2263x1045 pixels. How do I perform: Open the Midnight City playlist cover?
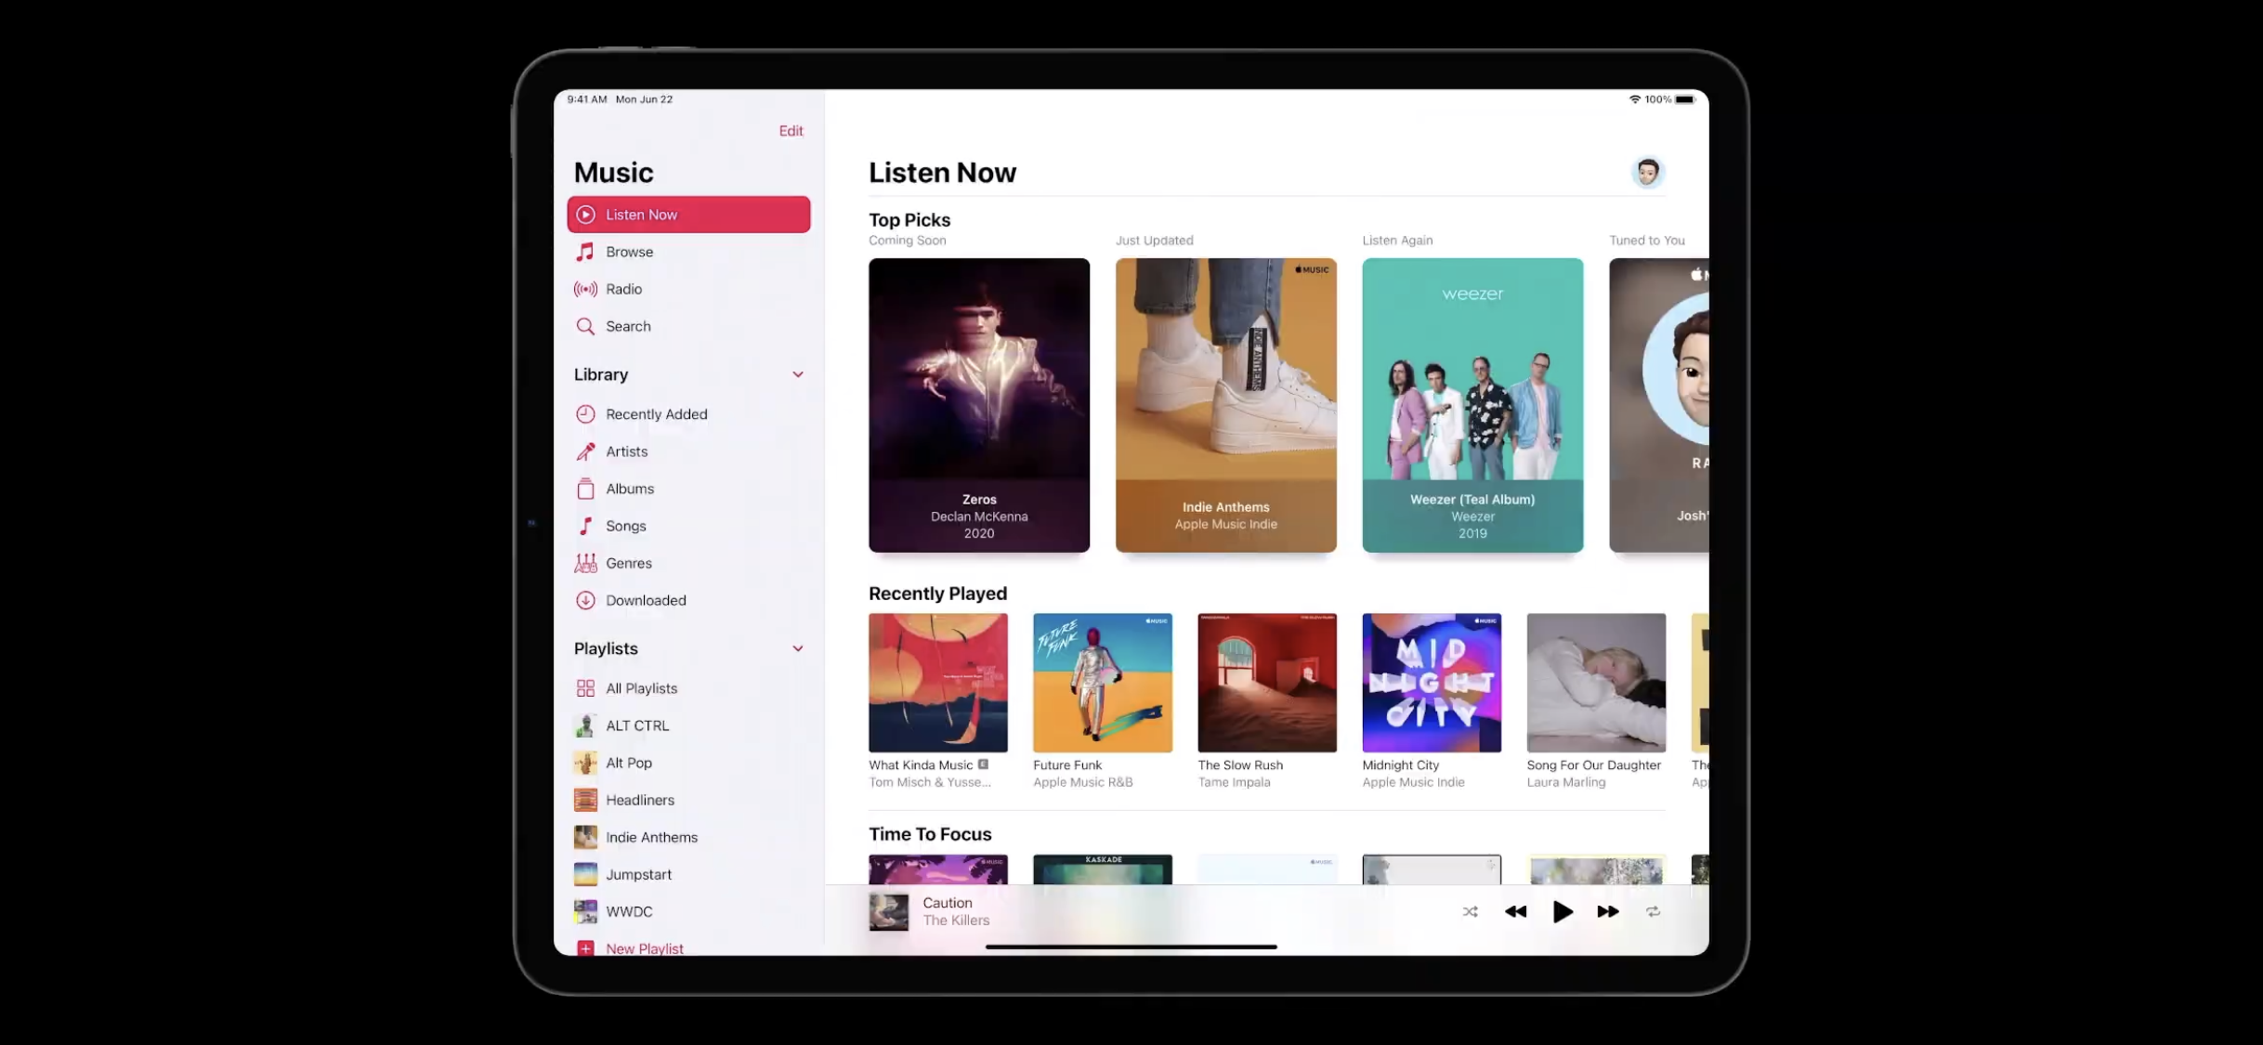[1431, 683]
